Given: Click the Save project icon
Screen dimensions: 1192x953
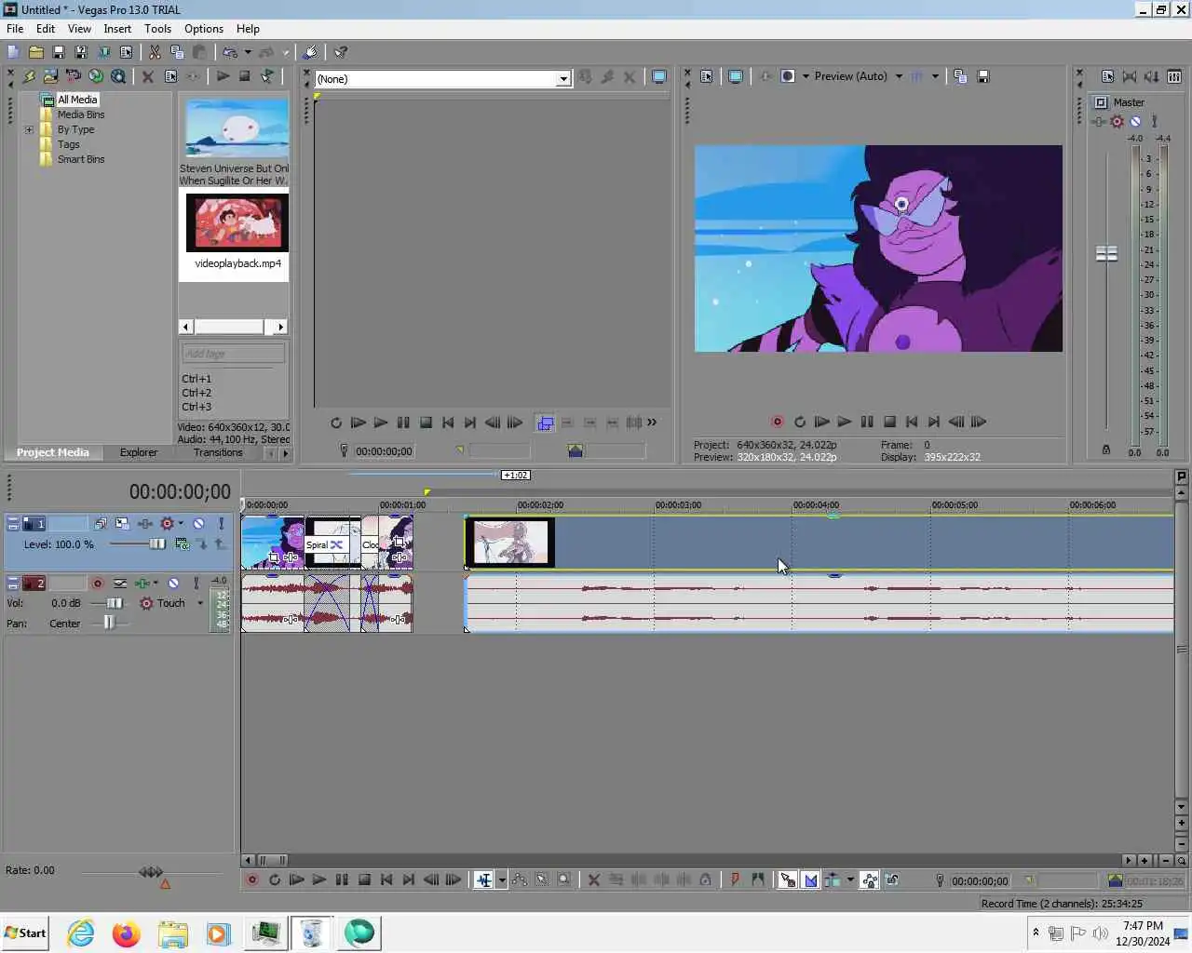Looking at the screenshot, I should [58, 52].
